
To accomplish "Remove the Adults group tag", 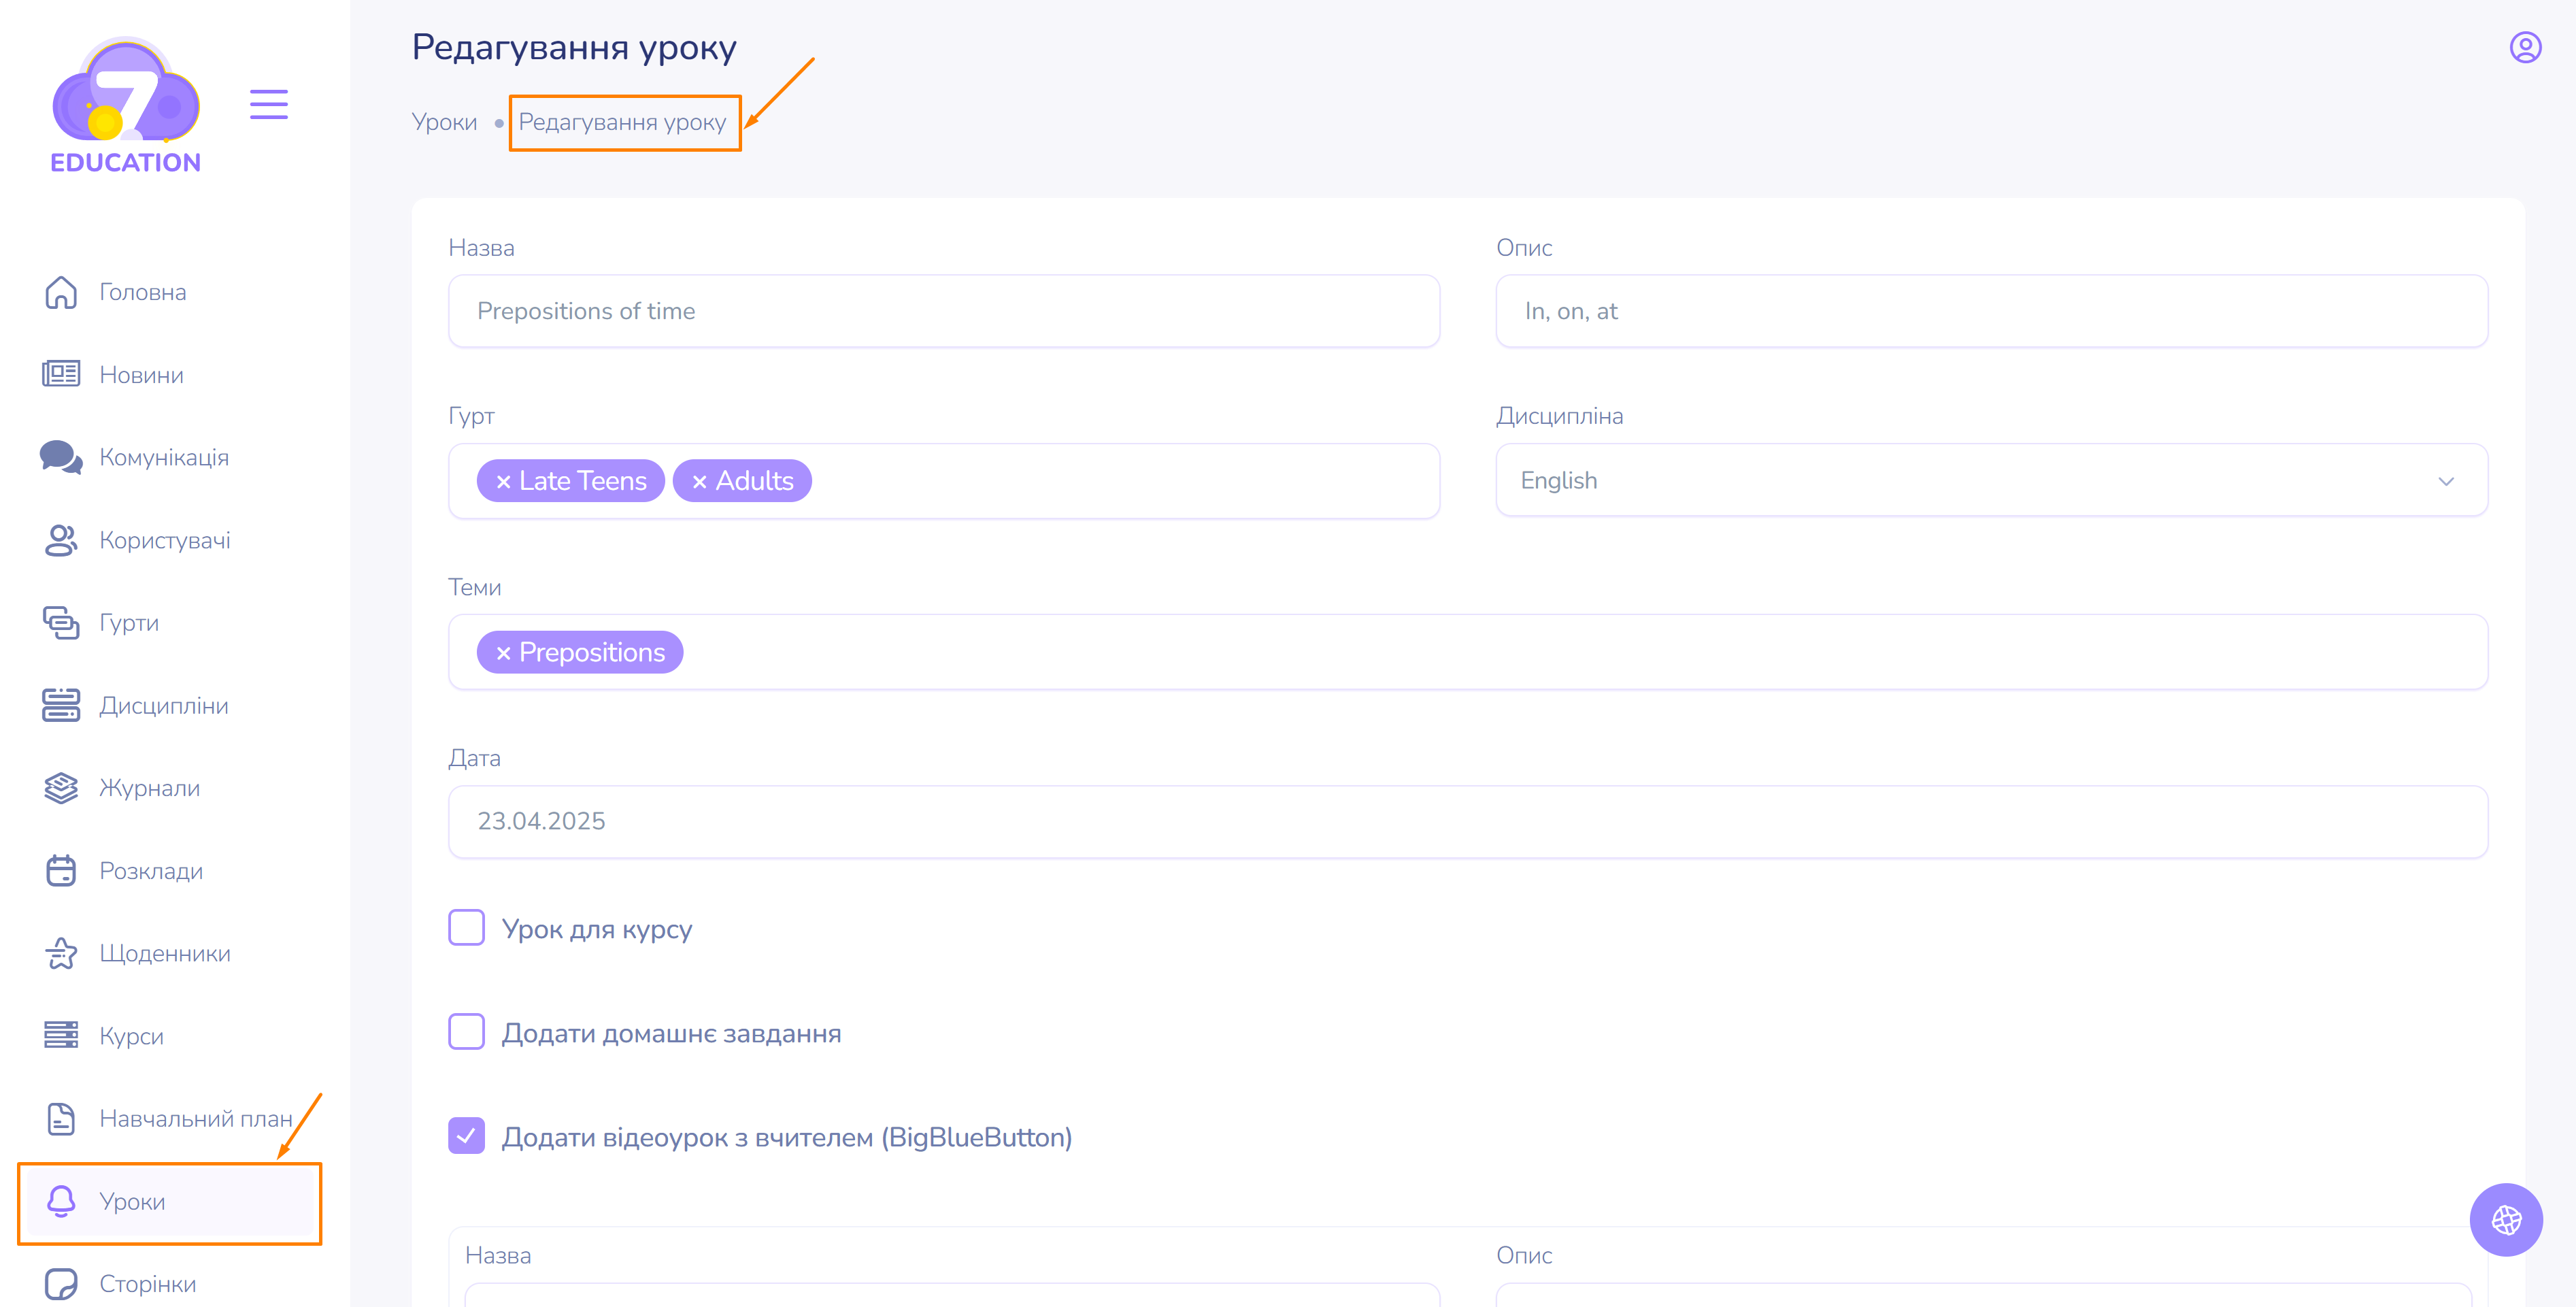I will coord(699,482).
